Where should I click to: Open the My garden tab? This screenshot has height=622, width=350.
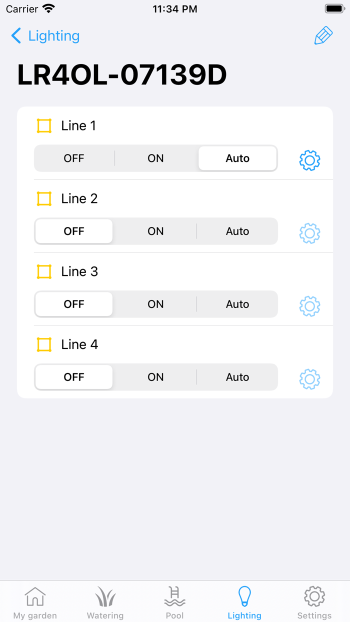coord(35,602)
